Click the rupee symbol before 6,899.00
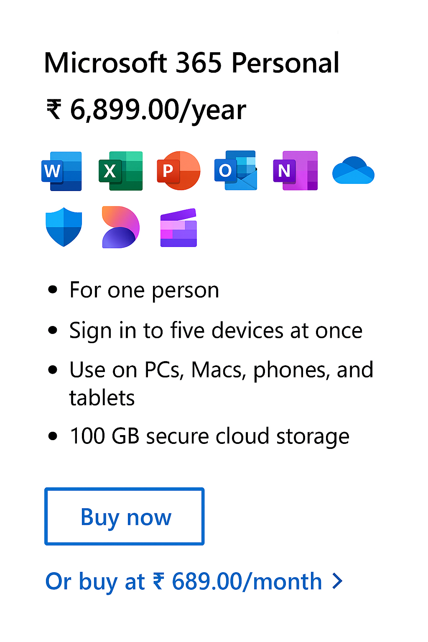The height and width of the screenshot is (642, 428). (x=54, y=110)
